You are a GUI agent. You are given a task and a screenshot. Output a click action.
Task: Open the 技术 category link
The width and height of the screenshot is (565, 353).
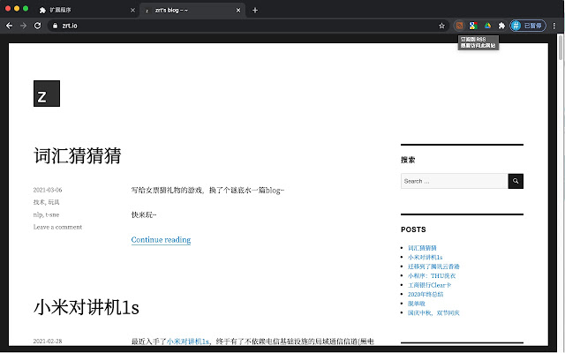[39, 202]
